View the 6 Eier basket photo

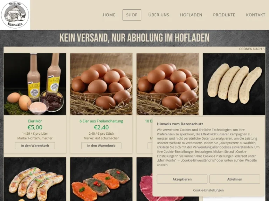pos(101,84)
